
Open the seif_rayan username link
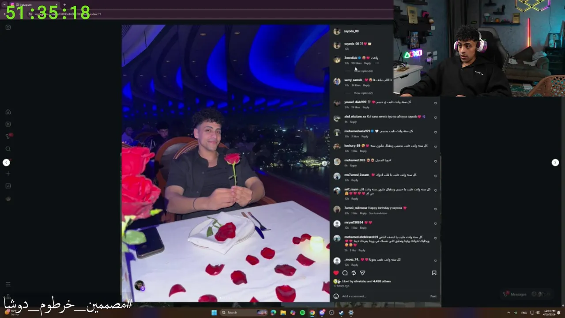click(x=351, y=189)
